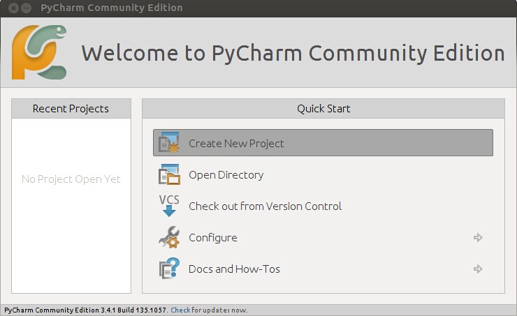This screenshot has height=316, width=517.
Task: Click the PyCharm Community Edition title bar text
Action: coord(112,8)
